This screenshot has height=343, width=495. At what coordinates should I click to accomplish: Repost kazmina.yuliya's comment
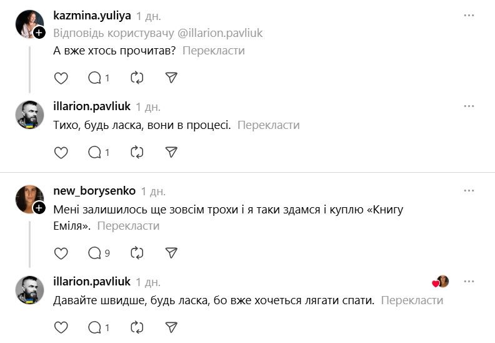pyautogui.click(x=137, y=78)
